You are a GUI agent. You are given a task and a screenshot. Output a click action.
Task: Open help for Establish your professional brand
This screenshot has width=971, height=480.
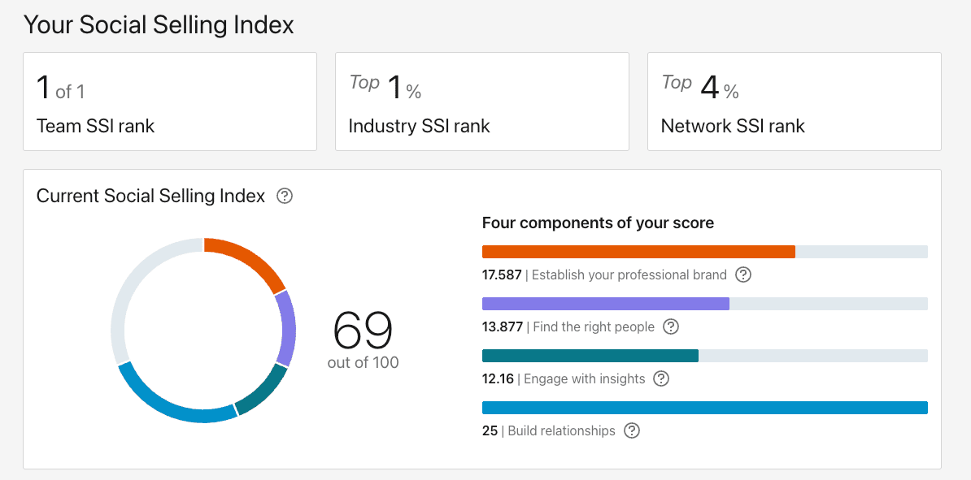pos(743,275)
